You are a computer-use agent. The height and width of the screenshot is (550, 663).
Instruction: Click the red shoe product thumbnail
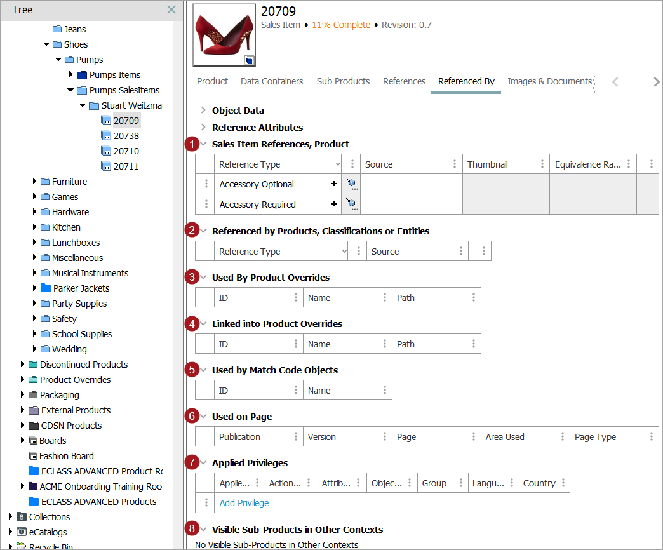point(224,34)
